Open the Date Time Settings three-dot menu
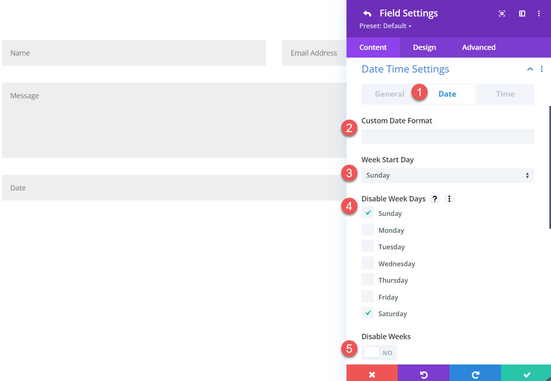551x381 pixels. tap(542, 69)
